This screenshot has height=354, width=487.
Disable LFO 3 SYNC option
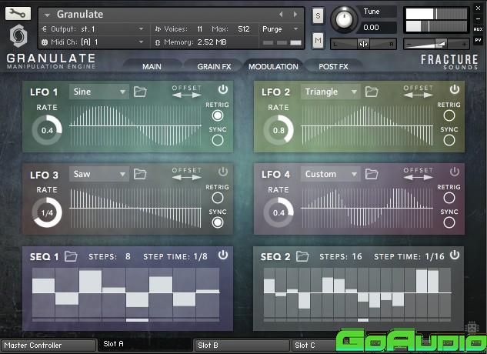pyautogui.click(x=218, y=222)
